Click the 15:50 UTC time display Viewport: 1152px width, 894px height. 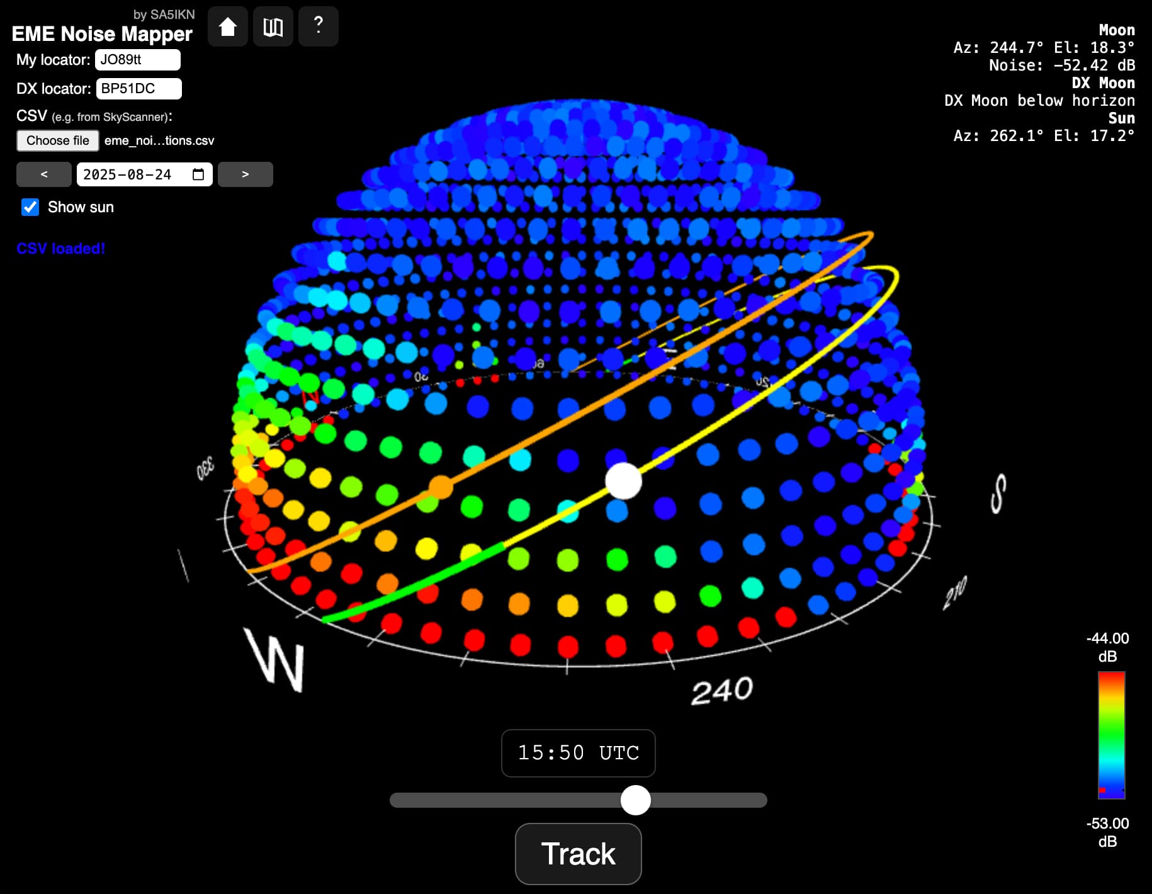click(x=578, y=753)
